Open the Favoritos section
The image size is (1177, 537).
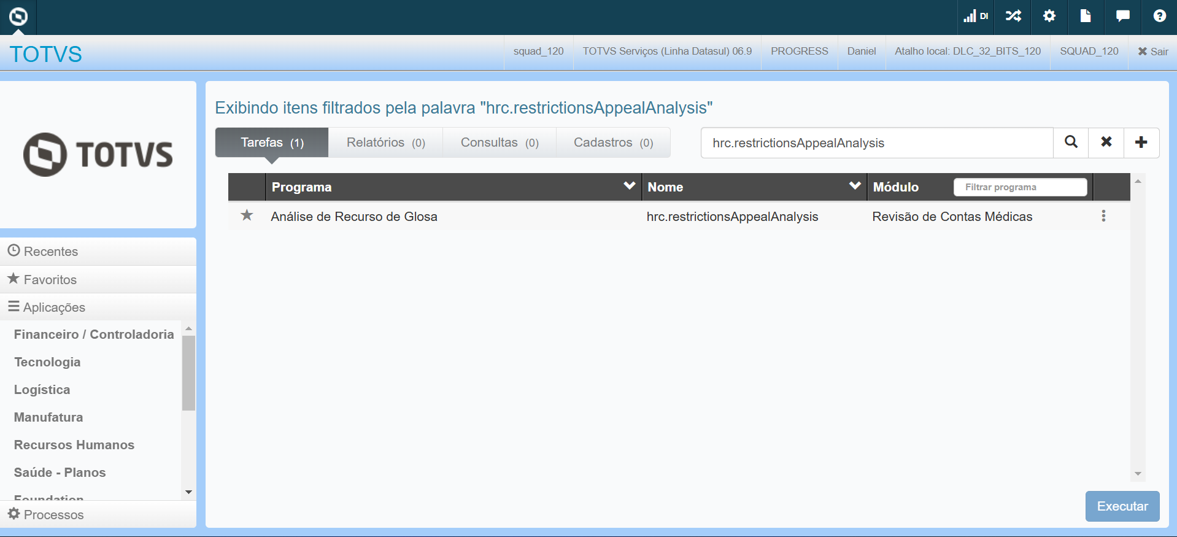(x=98, y=280)
